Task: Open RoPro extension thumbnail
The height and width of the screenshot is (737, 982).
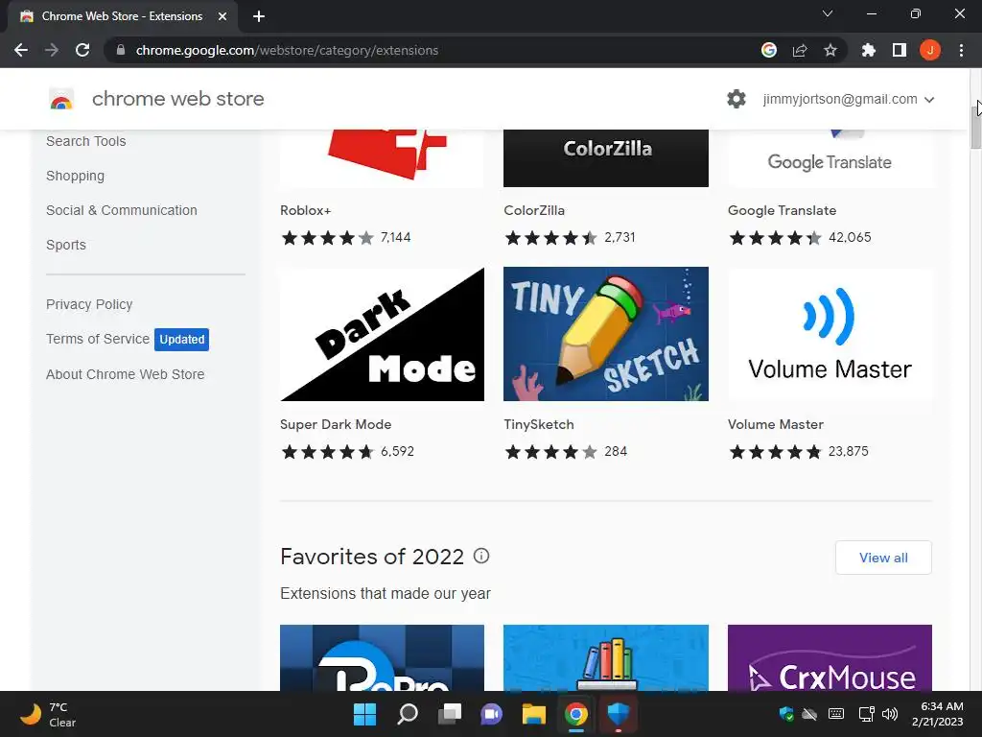Action: pos(382,658)
